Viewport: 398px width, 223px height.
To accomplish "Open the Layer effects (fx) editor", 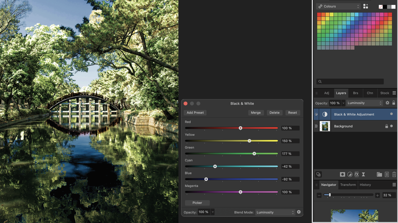I will coord(356,174).
